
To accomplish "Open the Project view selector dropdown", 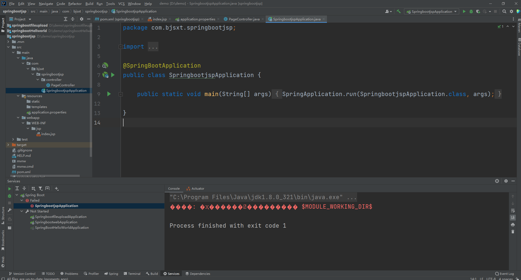I will click(20, 19).
